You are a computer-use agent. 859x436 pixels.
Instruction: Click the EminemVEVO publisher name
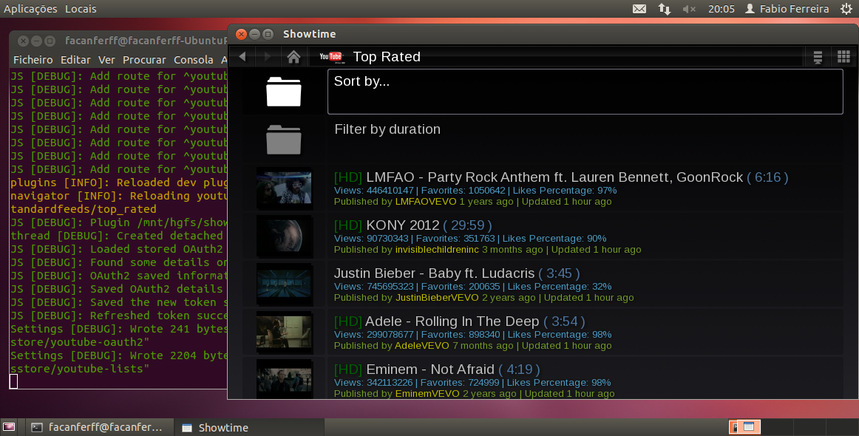pyautogui.click(x=427, y=394)
